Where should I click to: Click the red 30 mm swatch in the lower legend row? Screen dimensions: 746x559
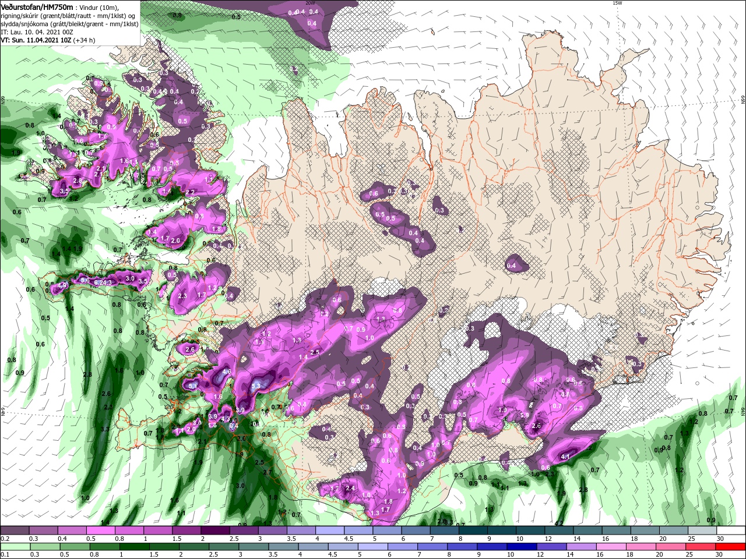click(731, 547)
